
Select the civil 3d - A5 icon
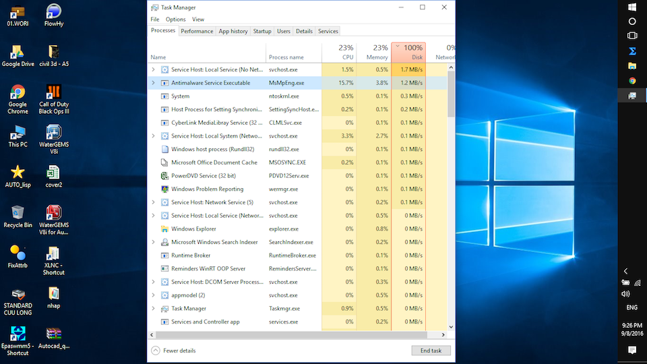pyautogui.click(x=54, y=56)
